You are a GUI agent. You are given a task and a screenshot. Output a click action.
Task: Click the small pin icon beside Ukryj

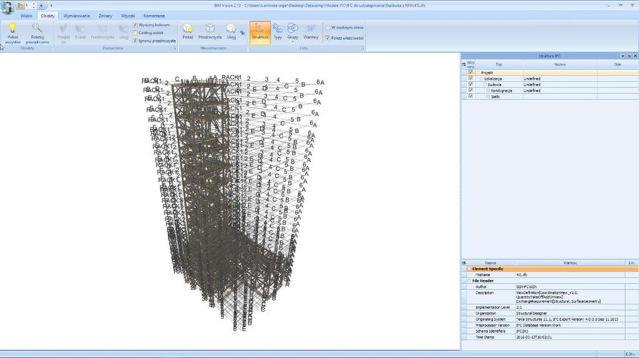[243, 33]
